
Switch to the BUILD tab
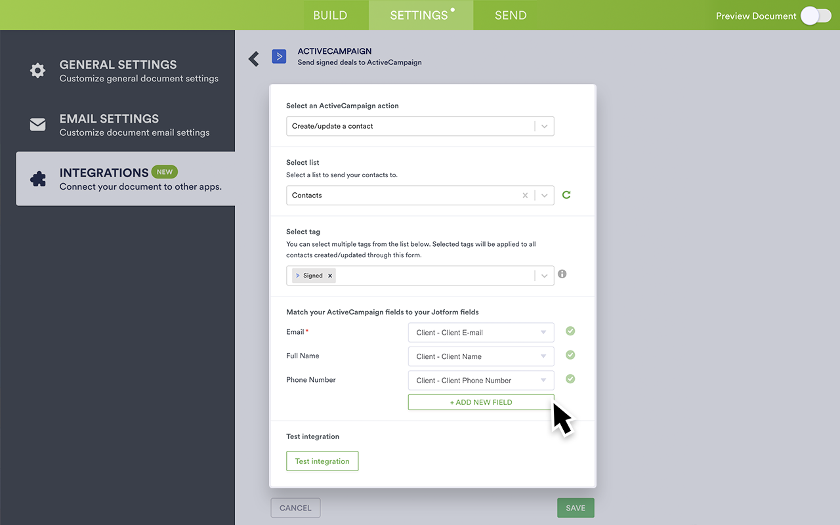point(330,14)
